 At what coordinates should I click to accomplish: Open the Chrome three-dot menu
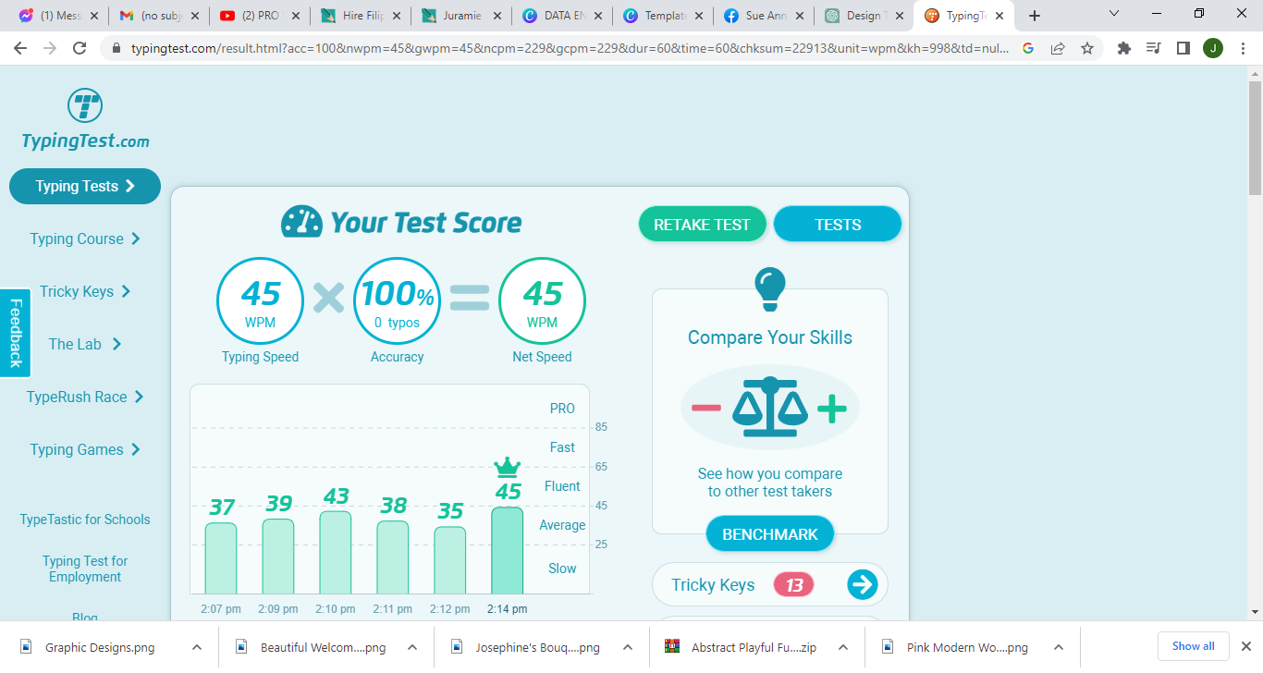(x=1242, y=48)
